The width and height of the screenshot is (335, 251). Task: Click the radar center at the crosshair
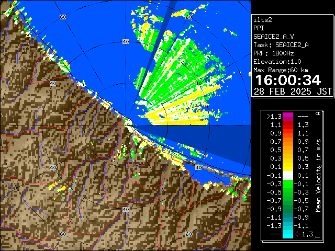click(126, 125)
